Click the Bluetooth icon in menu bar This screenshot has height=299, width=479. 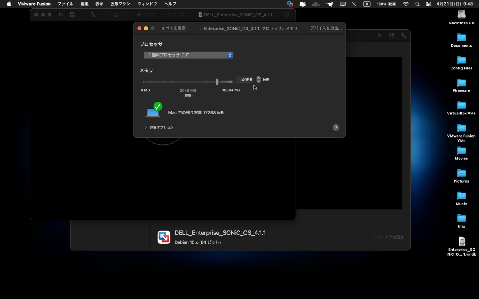pos(354,4)
